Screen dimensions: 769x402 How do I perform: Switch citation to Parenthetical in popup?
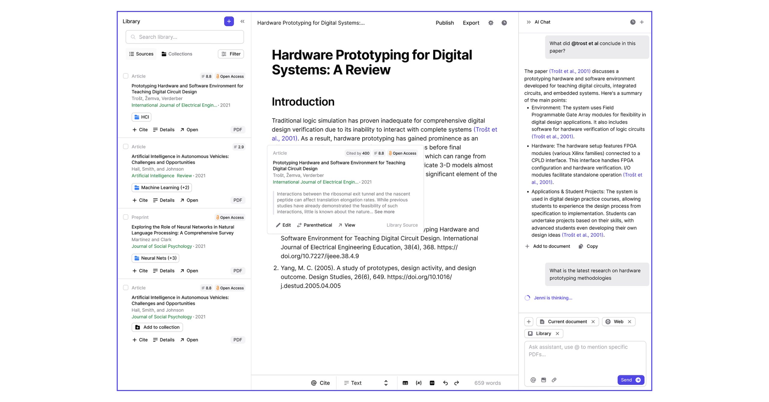coord(314,225)
